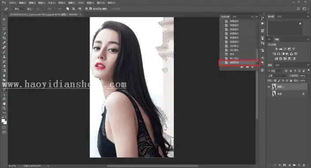The image size is (311, 168).
Task: Add a Color Lookup adjustment
Action: (x=296, y=54)
